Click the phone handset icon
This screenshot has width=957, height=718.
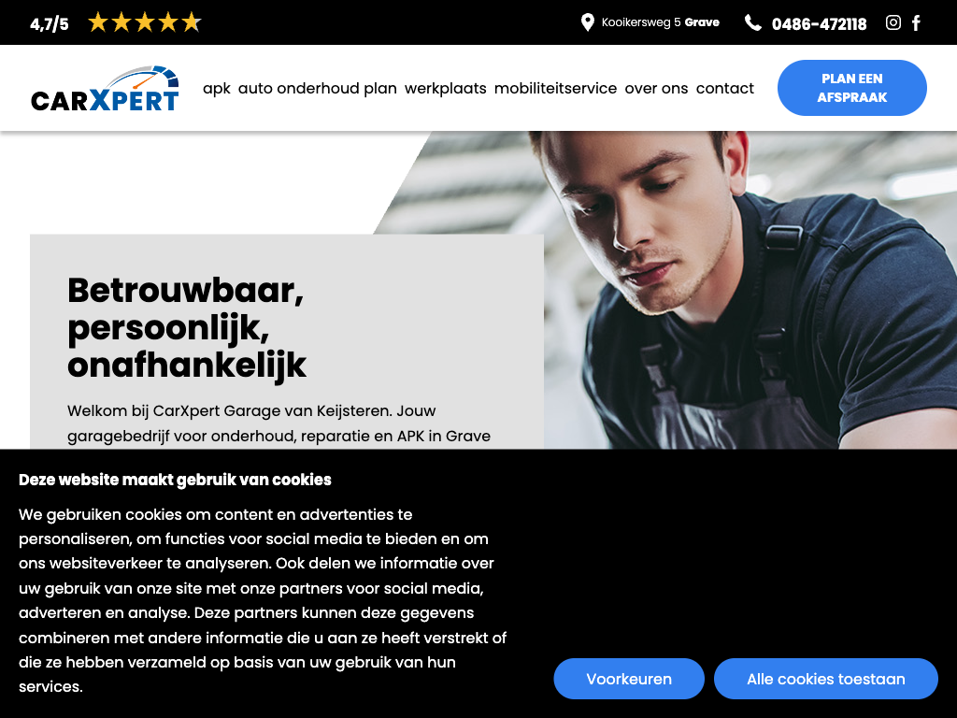click(x=753, y=23)
